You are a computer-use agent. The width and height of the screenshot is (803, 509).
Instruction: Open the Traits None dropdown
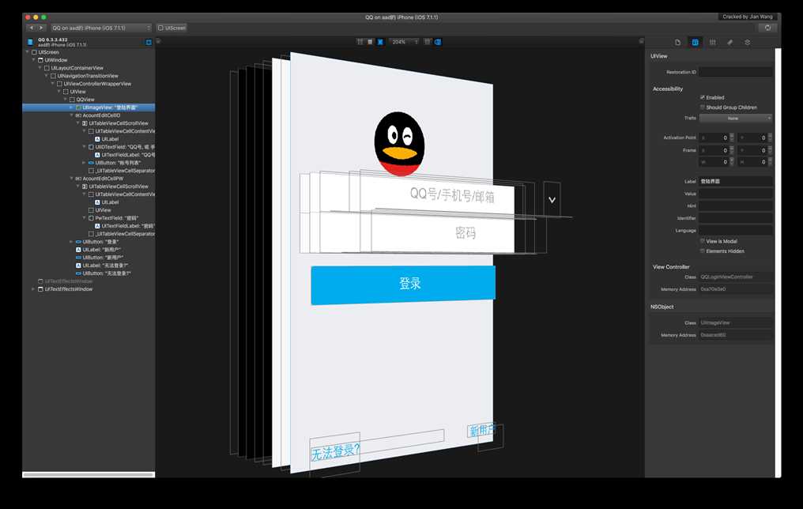(x=735, y=119)
